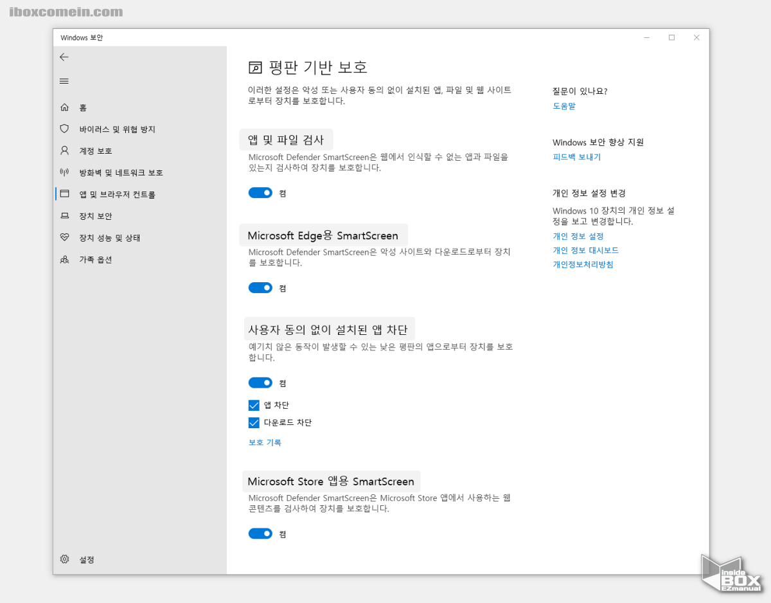
Task: Toggle Microsoft Store 앱용 SmartScreen switch
Action: (x=261, y=534)
